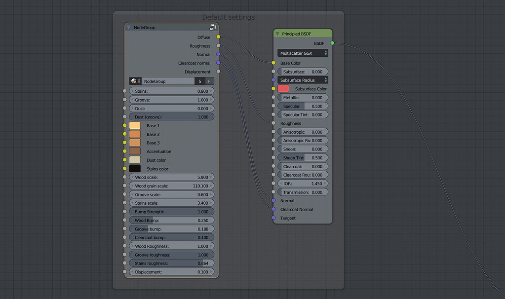This screenshot has height=299, width=505.
Task: Collapse the NodeGroup node with triangle
Action: click(x=129, y=28)
